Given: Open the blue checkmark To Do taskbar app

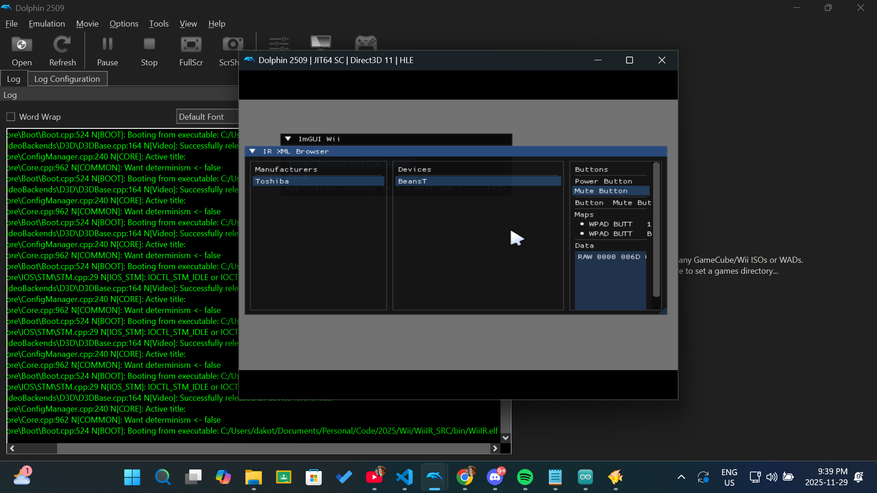Looking at the screenshot, I should tap(344, 477).
